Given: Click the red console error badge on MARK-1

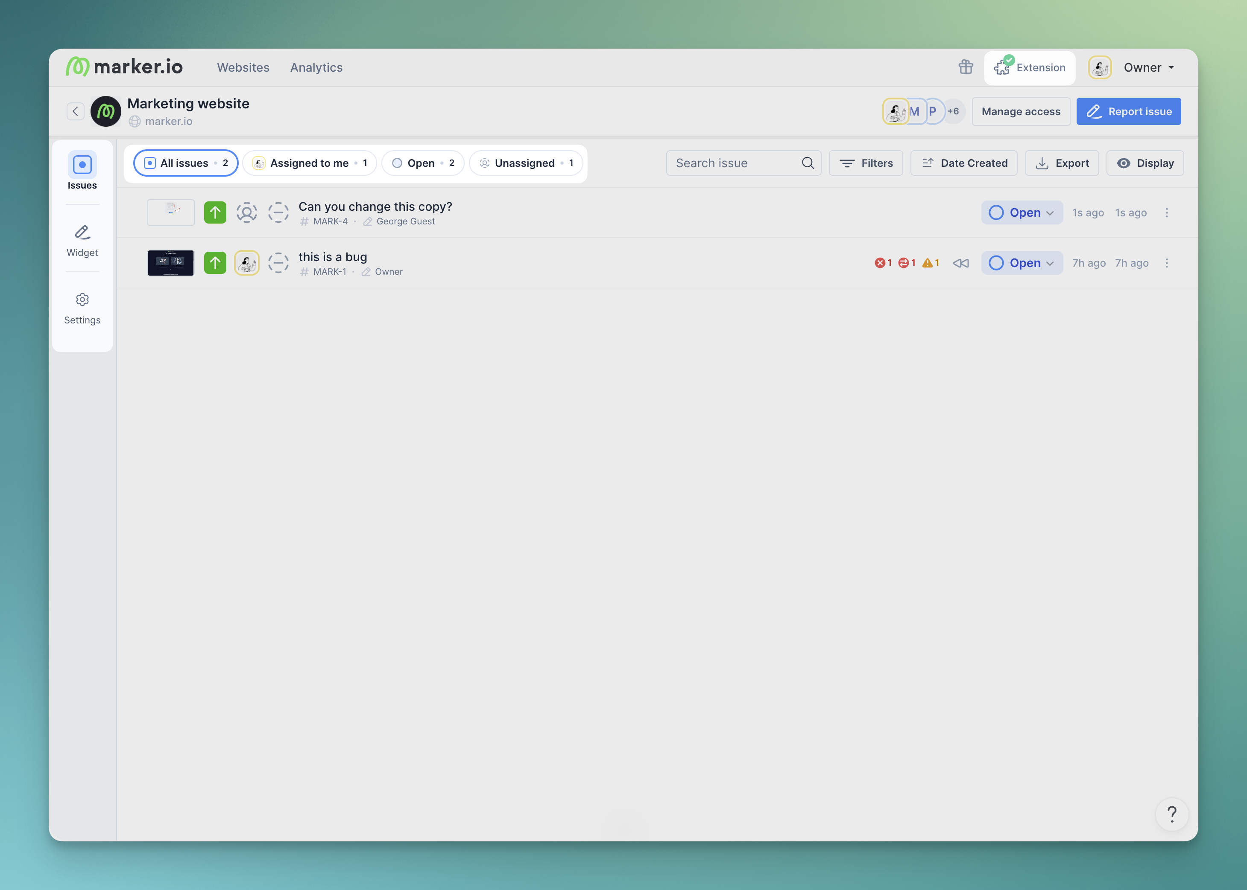Looking at the screenshot, I should (882, 263).
